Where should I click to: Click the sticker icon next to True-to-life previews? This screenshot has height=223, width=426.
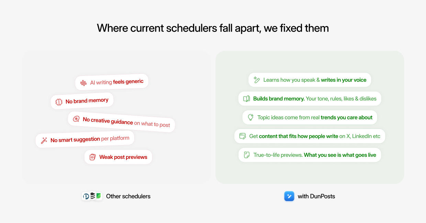pyautogui.click(x=246, y=155)
